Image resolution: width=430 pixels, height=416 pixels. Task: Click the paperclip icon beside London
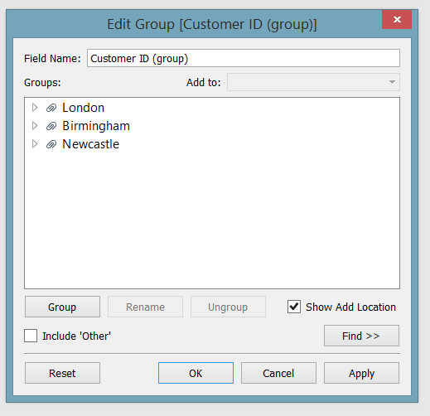[51, 108]
